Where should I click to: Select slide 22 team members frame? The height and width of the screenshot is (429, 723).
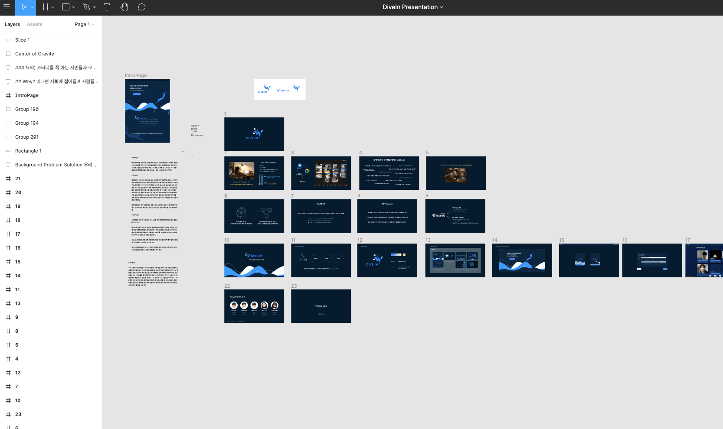(x=254, y=306)
